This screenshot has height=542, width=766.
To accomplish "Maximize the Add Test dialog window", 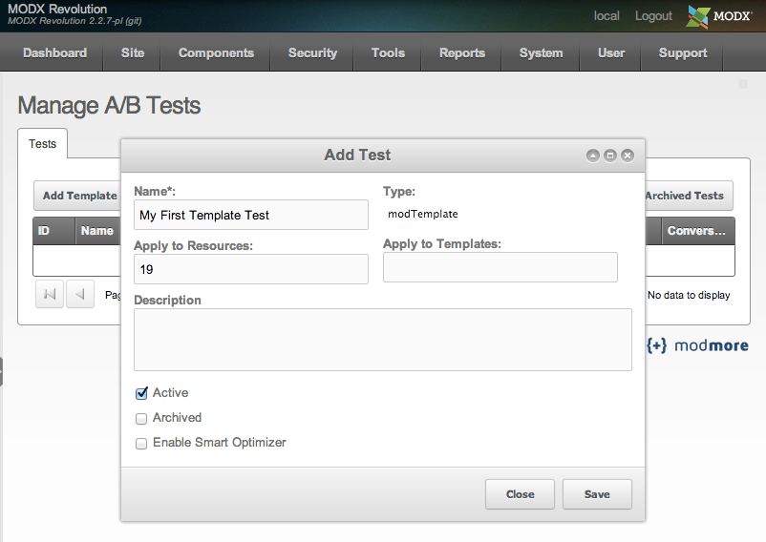I will 610,156.
